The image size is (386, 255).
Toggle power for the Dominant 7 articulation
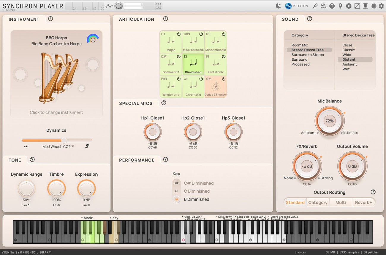[178, 57]
